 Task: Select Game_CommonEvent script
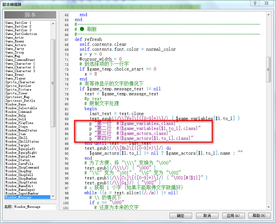(20, 60)
